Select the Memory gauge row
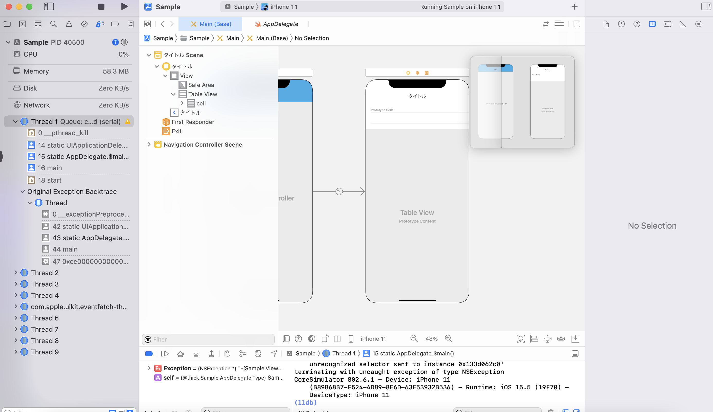713x412 pixels. point(71,71)
